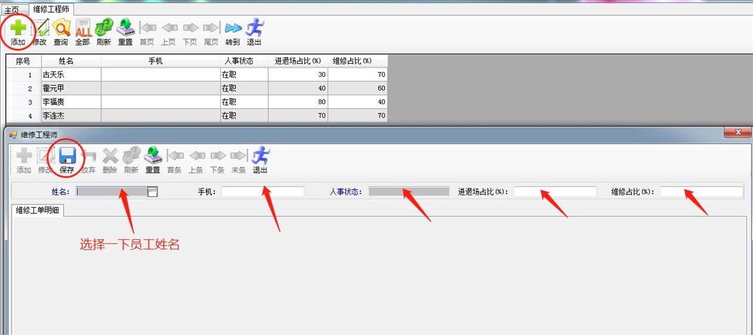Viewport: 753px width, 335px height.
Task: Click the green plus 添加 icon in main toolbar
Action: [18, 28]
